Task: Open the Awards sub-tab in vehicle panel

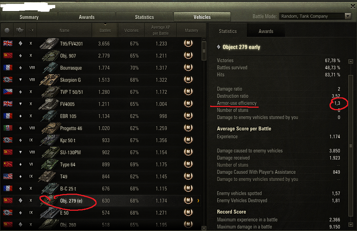Action: (x=266, y=31)
